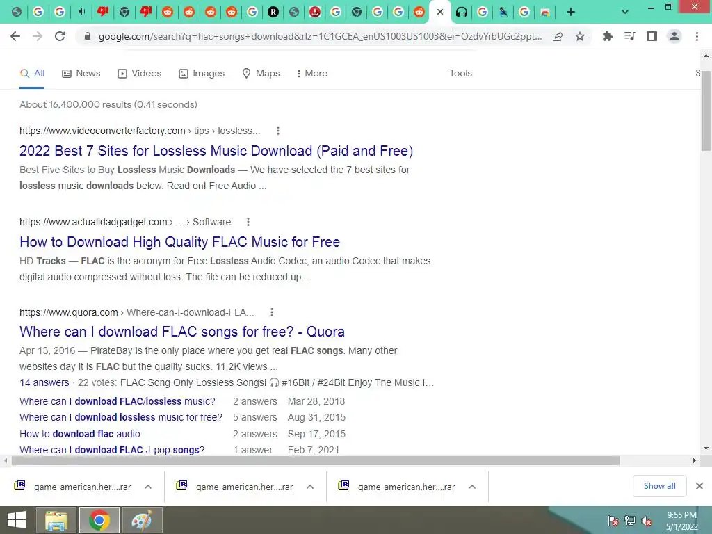Screen dimensions: 712x534
Task: Expand the More search filters menu
Action: pos(311,73)
